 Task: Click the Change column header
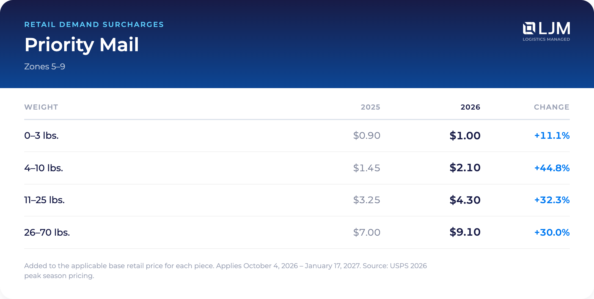pos(552,107)
